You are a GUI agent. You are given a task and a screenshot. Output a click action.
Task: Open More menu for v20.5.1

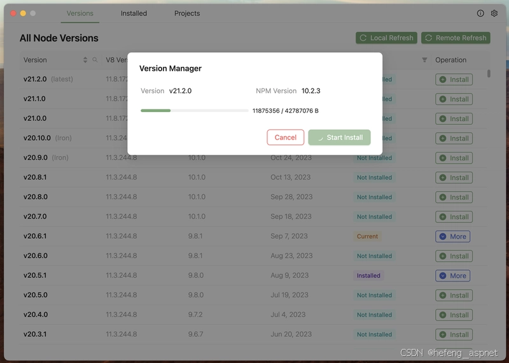[x=452, y=276]
